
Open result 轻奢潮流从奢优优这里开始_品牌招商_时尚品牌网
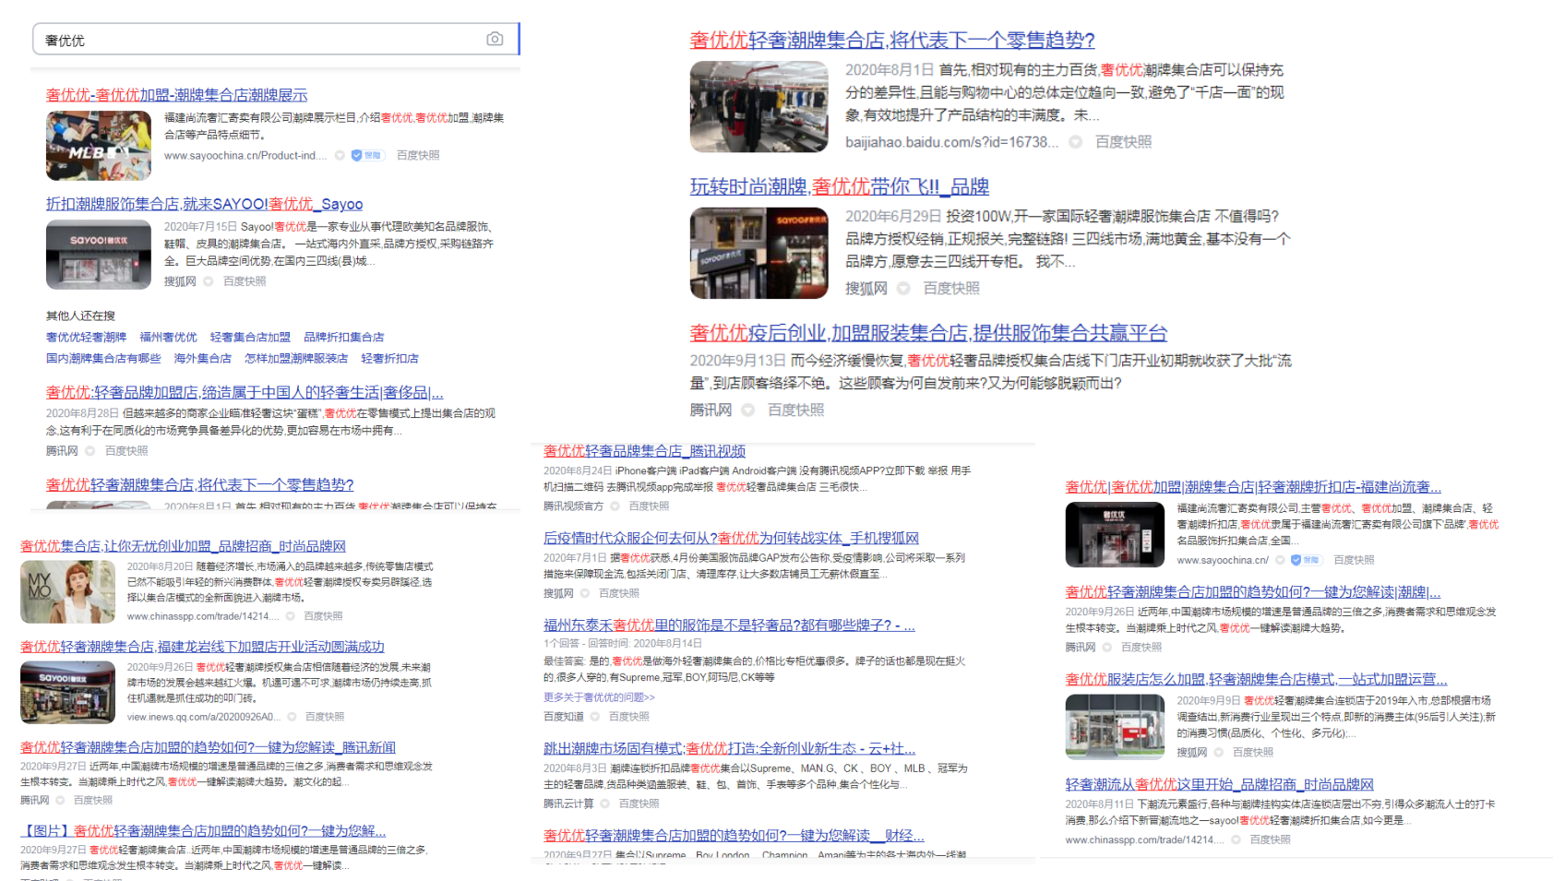tap(1220, 784)
